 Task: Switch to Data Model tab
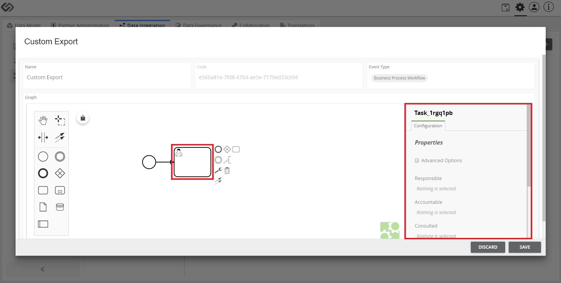(x=24, y=25)
